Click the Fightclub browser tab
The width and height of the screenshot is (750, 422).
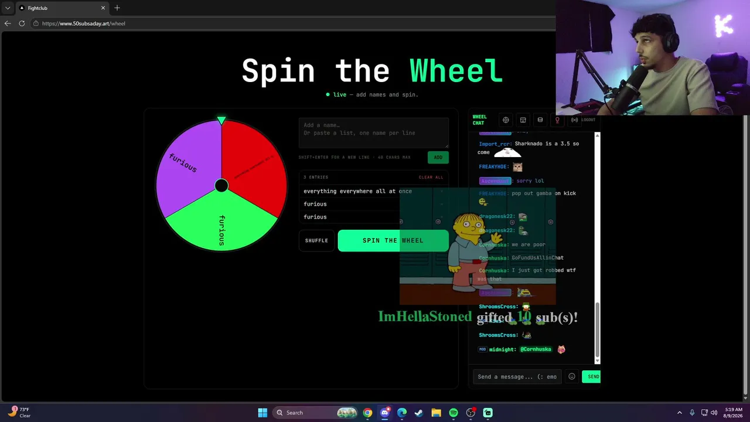(62, 8)
